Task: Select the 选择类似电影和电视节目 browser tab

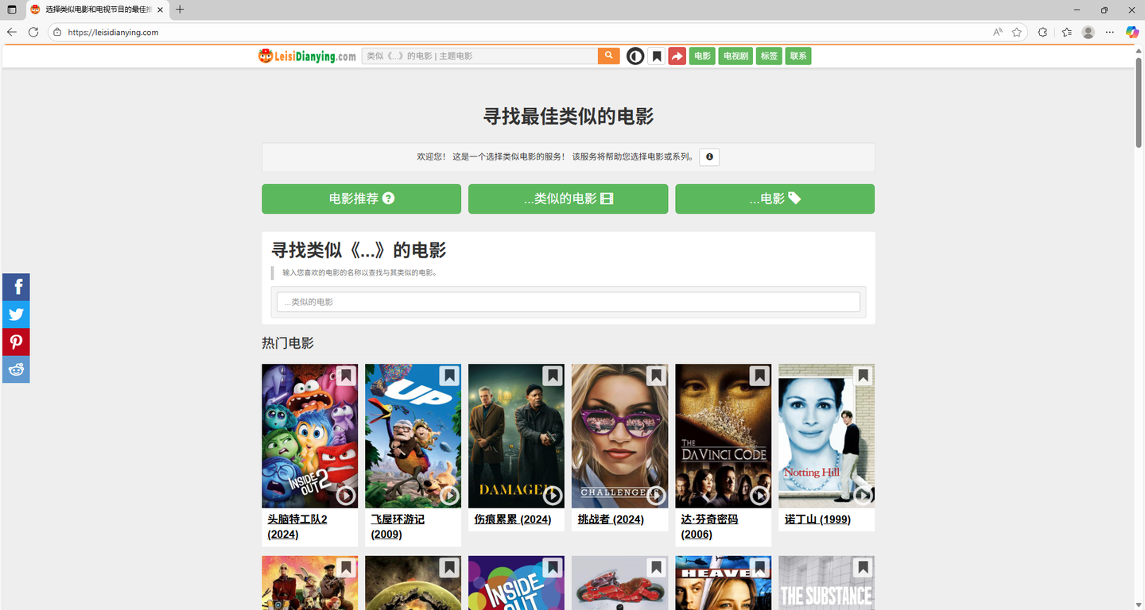Action: 98,10
